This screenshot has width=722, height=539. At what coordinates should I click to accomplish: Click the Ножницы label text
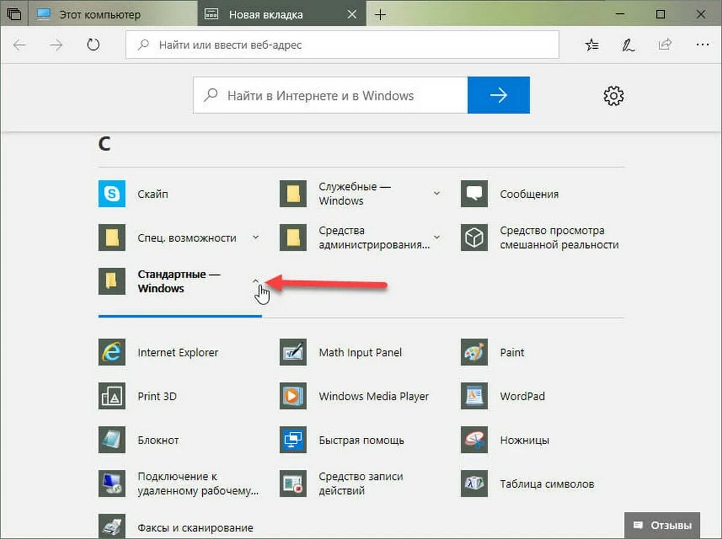click(525, 440)
